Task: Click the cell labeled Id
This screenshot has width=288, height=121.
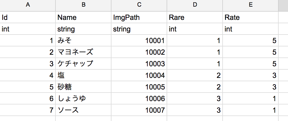Action: pyautogui.click(x=28, y=17)
